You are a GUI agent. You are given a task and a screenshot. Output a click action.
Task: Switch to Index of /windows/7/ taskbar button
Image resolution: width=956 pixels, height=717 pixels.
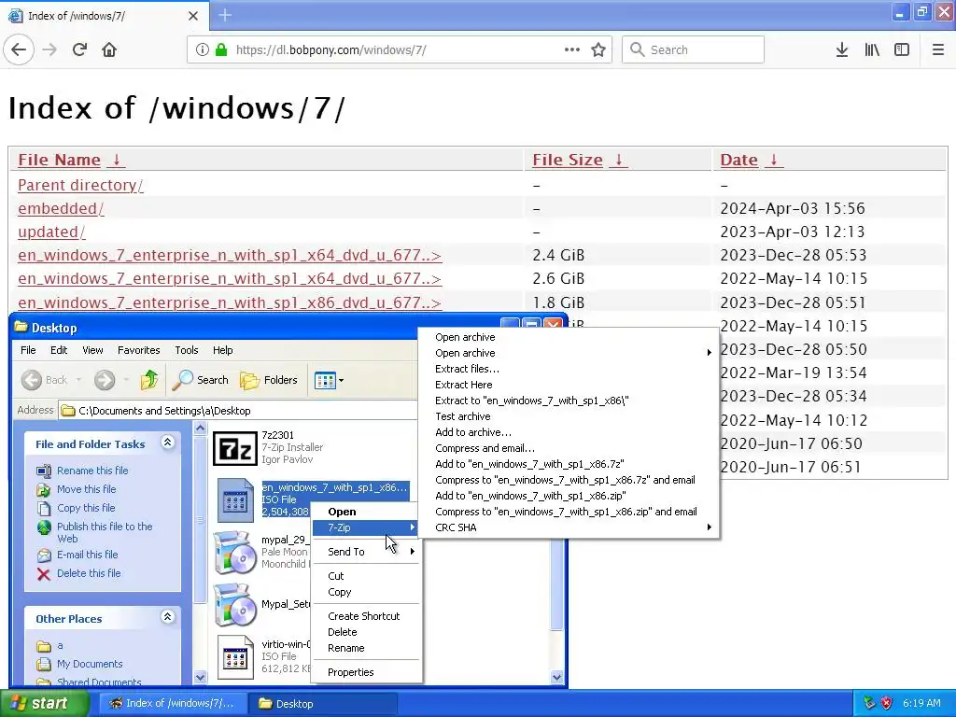173,703
